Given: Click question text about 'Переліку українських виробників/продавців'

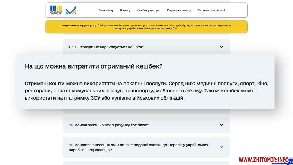Looking at the screenshot, I should pyautogui.click(x=138, y=147).
